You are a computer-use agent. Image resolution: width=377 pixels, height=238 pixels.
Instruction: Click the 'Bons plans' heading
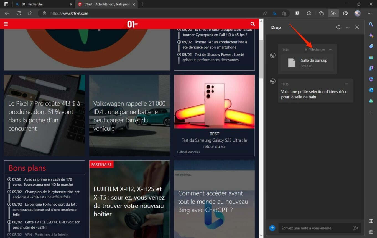[x=27, y=168]
